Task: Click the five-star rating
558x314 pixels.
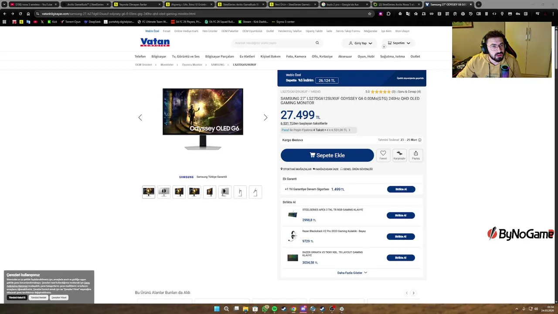Action: tap(381, 92)
